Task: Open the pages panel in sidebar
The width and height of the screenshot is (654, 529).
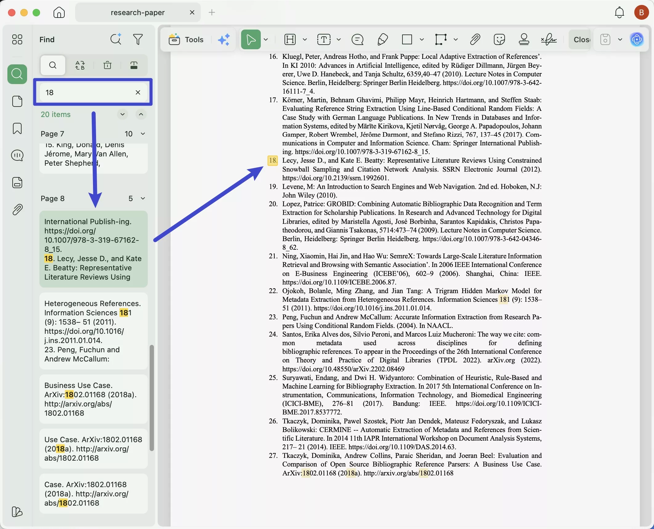Action: coord(17,101)
